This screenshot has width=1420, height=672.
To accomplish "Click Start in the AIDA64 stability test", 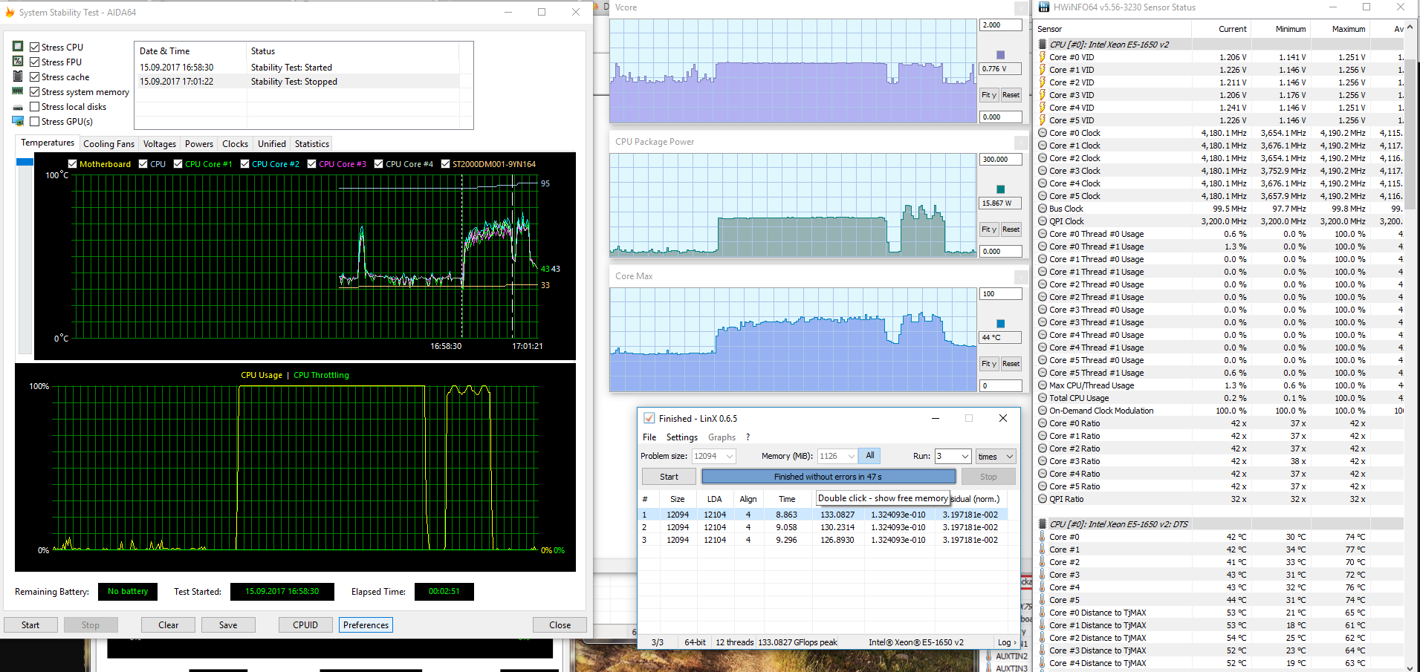I will tap(30, 625).
